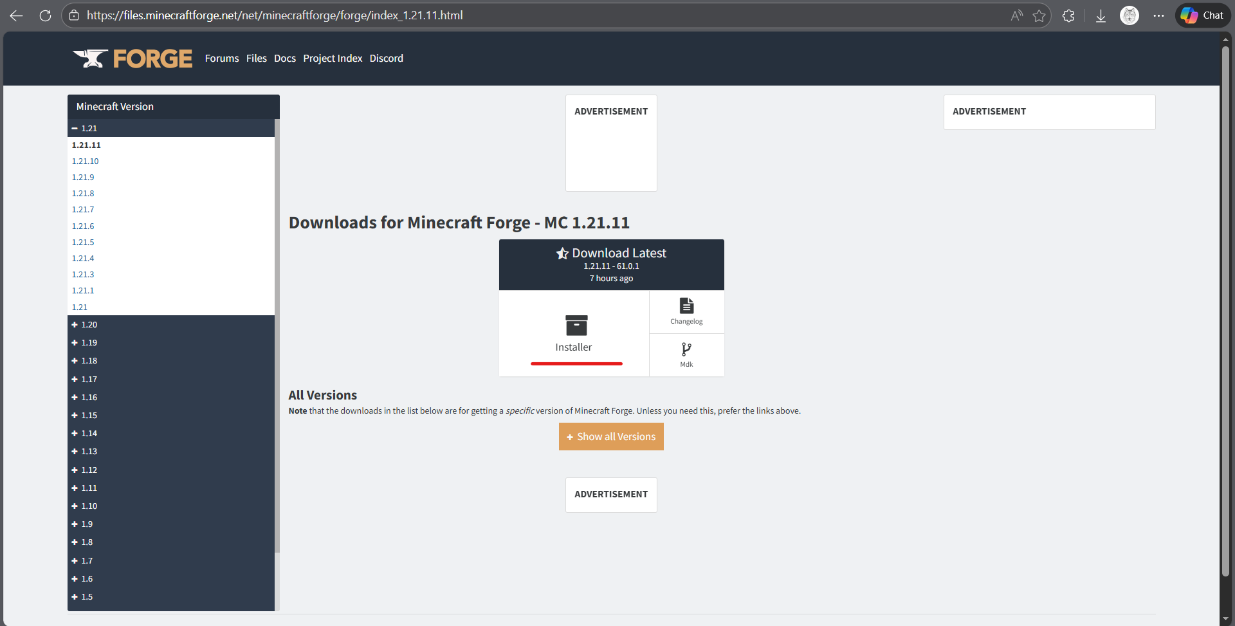Open Copilot Chat button
Viewport: 1235px width, 626px height.
click(1202, 15)
